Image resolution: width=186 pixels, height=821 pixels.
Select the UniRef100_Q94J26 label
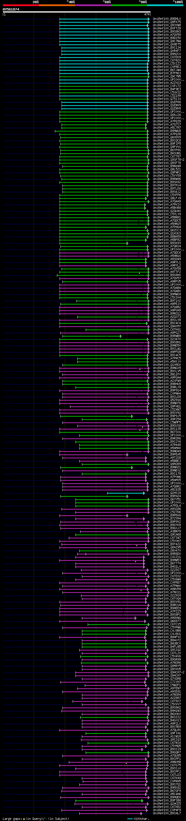167,115
